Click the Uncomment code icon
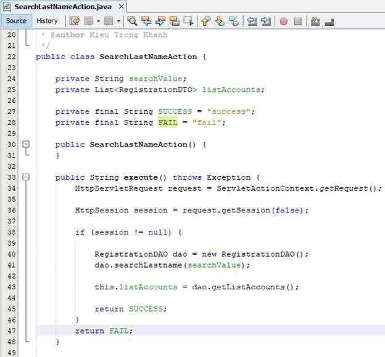This screenshot has width=385, height=357. 329,22
